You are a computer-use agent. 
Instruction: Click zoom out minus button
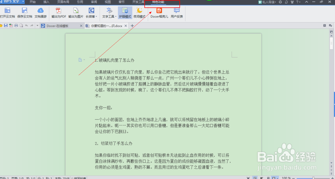(x=294, y=178)
